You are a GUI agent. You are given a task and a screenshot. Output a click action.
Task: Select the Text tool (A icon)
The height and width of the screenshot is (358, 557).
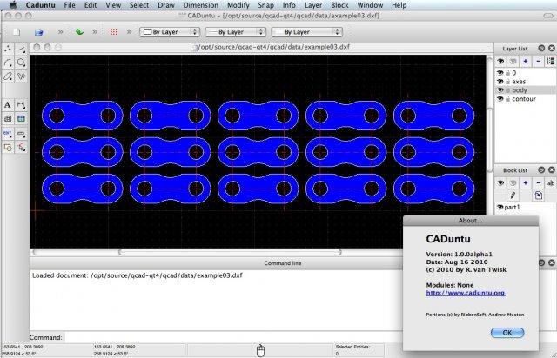8,105
